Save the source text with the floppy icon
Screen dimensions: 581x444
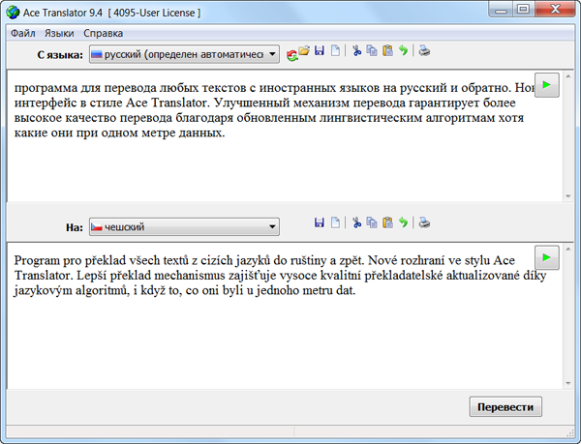pos(320,51)
